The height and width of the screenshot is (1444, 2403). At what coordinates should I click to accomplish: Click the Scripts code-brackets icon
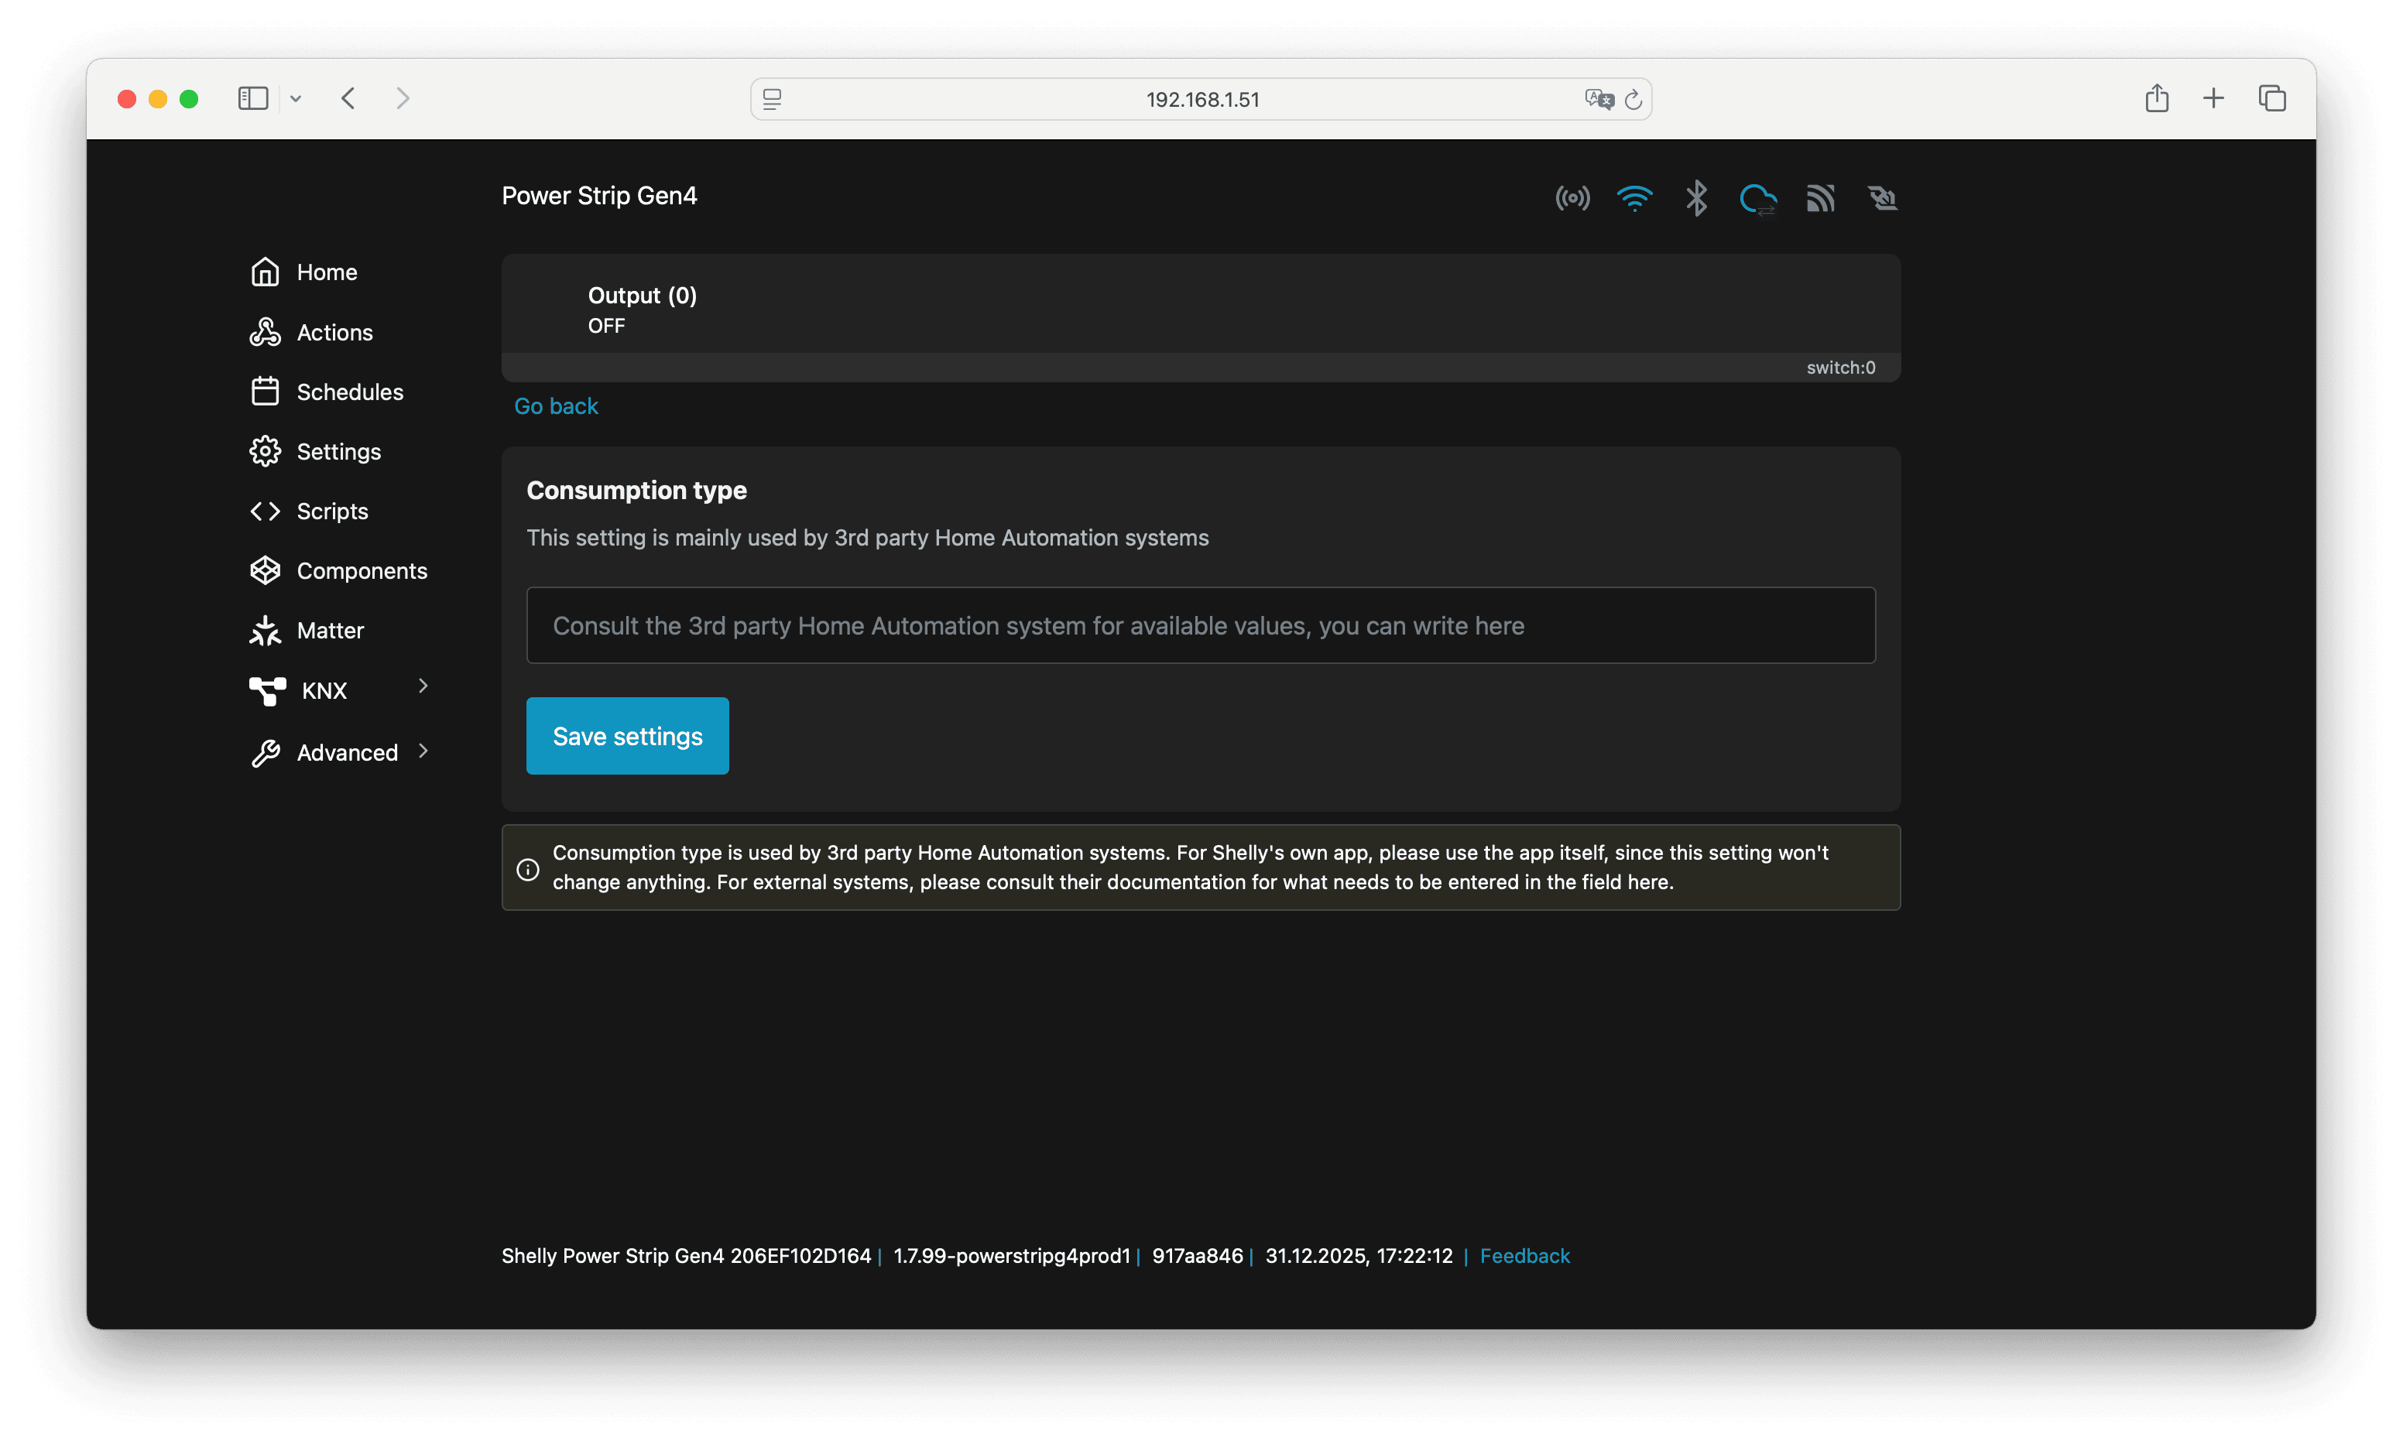(265, 511)
